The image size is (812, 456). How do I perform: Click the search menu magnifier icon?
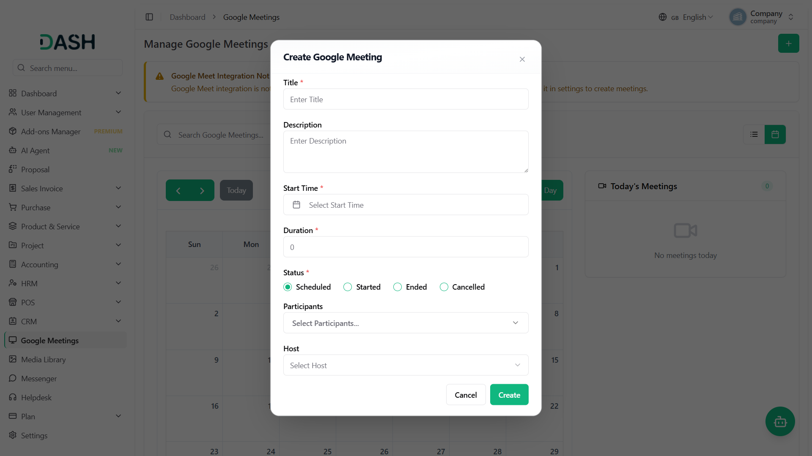click(21, 68)
